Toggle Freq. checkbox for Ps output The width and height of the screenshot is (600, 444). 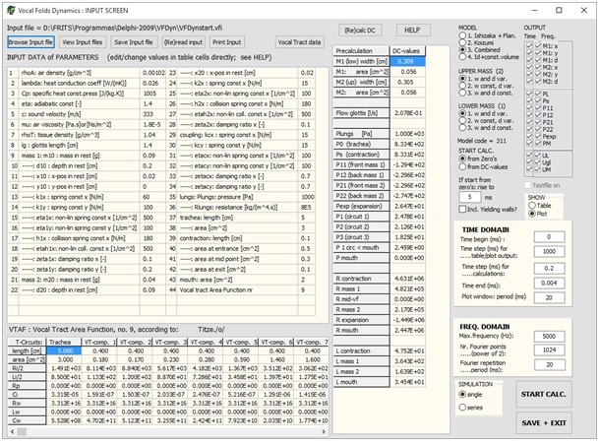click(x=538, y=100)
